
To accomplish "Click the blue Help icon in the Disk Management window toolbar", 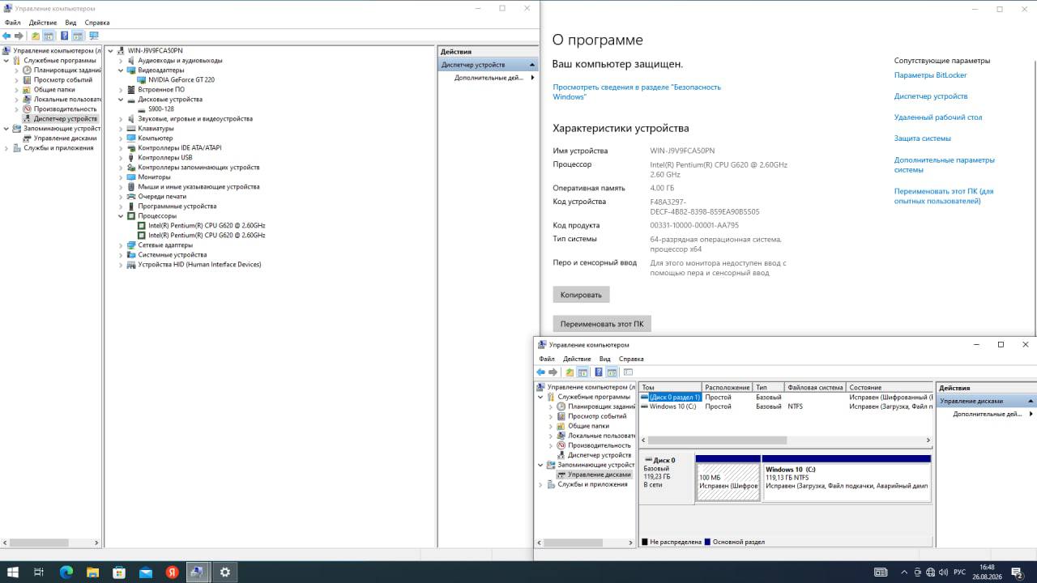I will point(599,372).
